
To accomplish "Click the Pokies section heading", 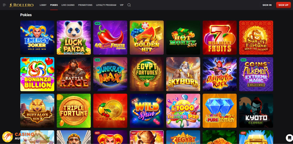I will (26, 15).
